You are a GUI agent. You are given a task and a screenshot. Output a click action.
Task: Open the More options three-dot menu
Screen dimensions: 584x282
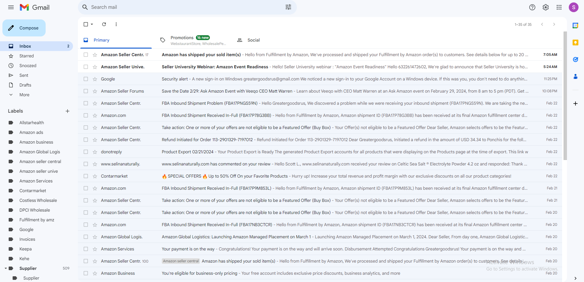pos(116,24)
